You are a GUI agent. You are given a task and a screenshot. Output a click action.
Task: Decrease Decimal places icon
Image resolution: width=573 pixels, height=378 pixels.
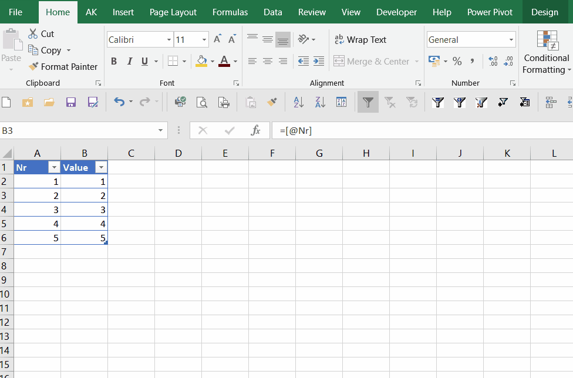(508, 61)
